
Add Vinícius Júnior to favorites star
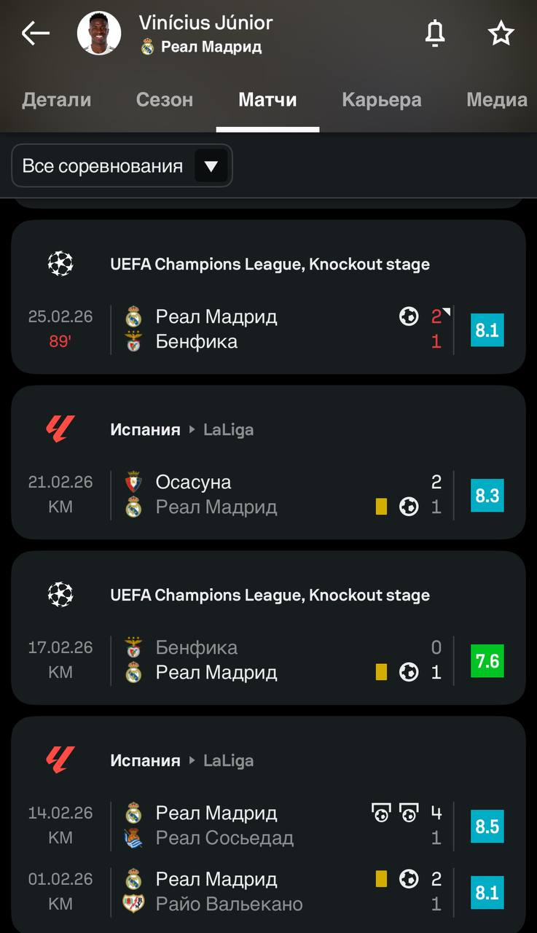[x=501, y=33]
